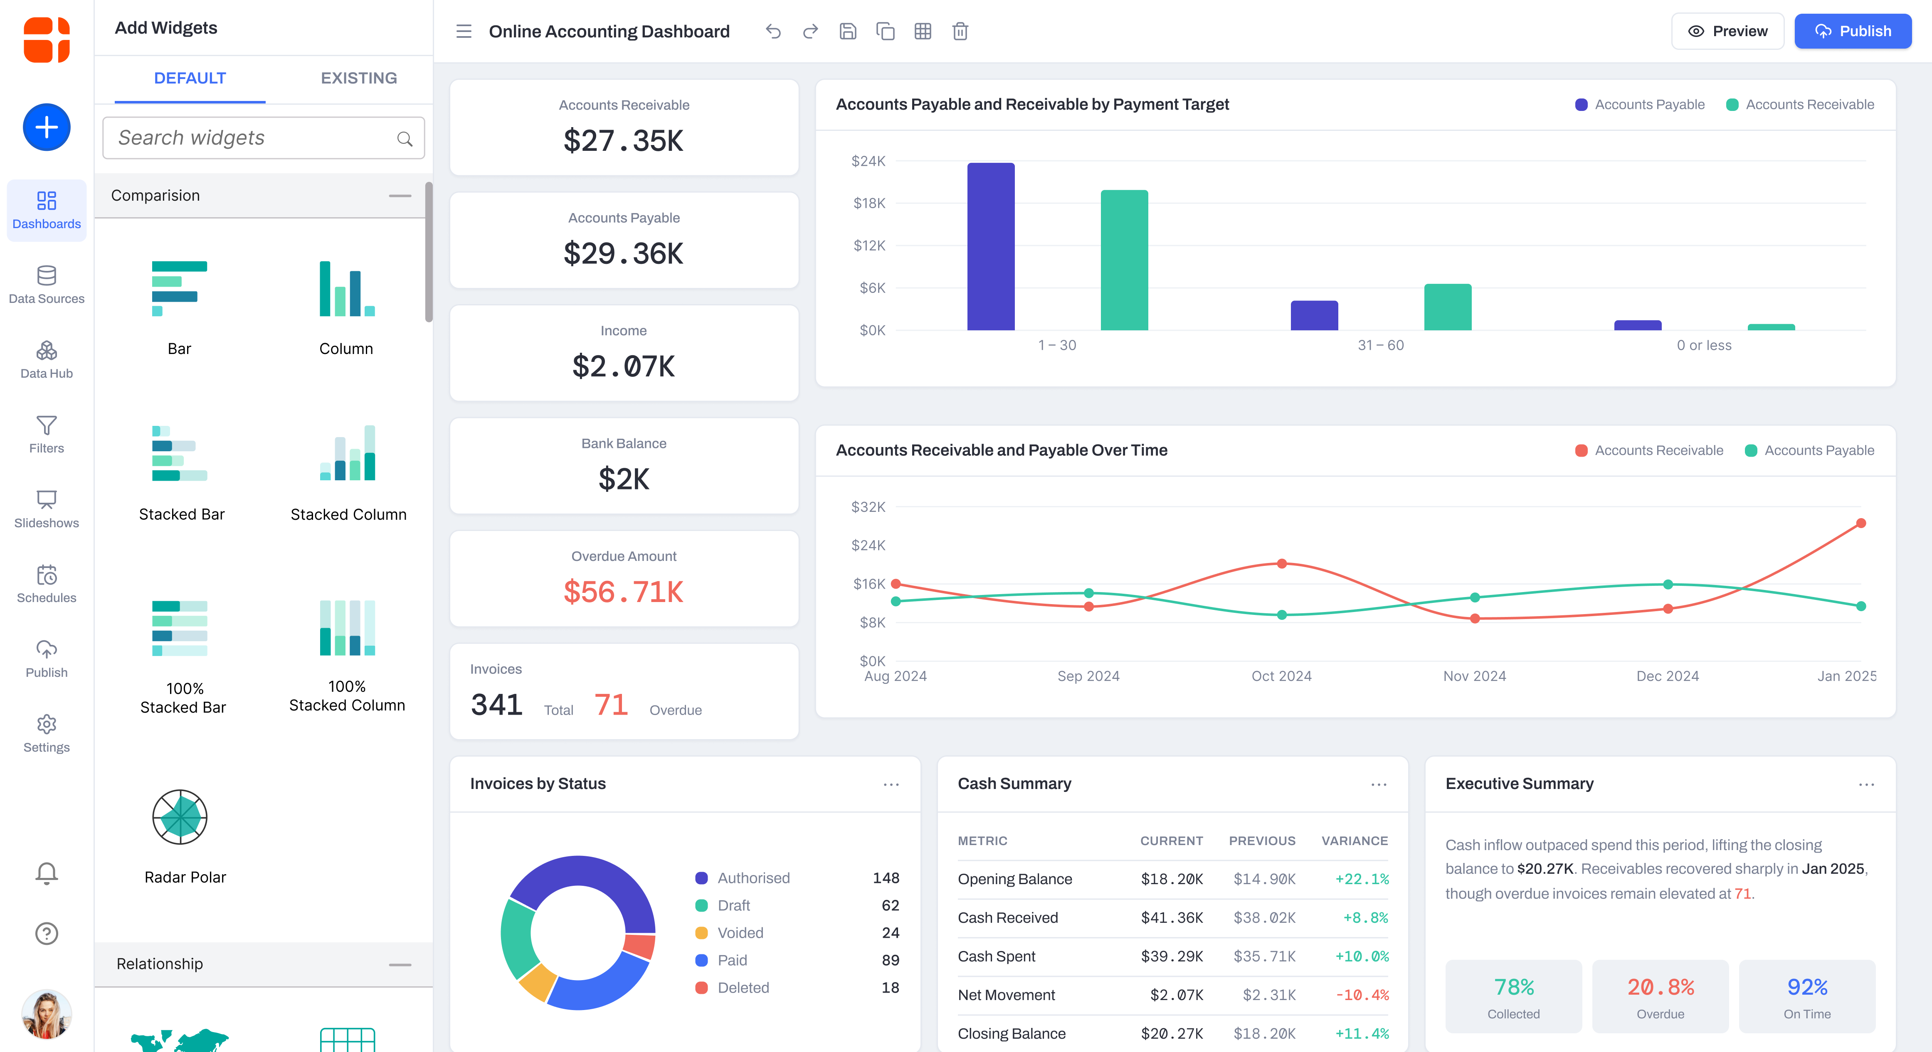Viewport: 1932px width, 1052px height.
Task: Switch to the DEFAULT widgets tab
Action: click(x=190, y=78)
